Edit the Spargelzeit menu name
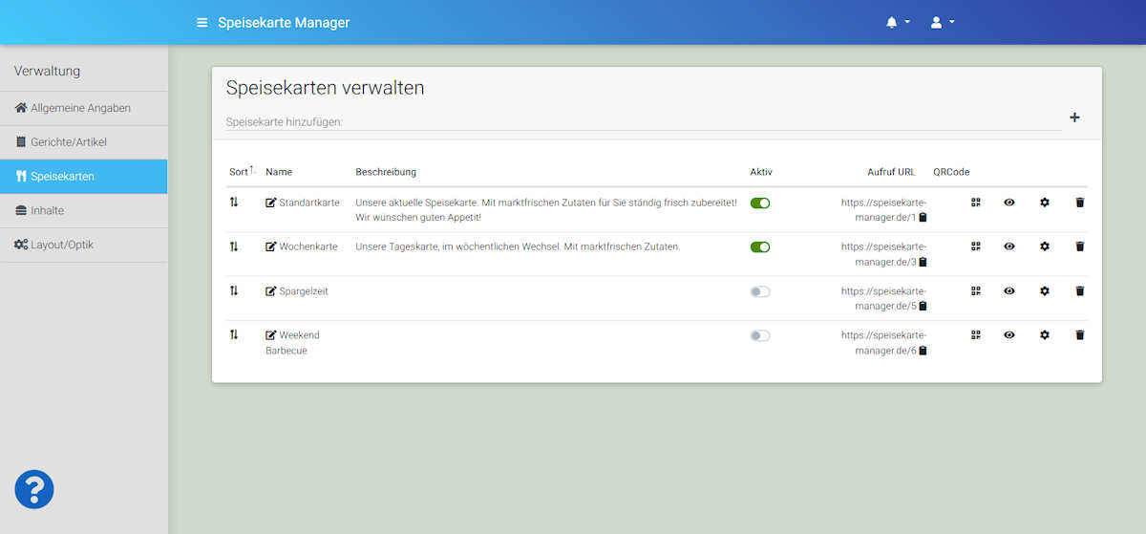The height and width of the screenshot is (534, 1146). 271,291
